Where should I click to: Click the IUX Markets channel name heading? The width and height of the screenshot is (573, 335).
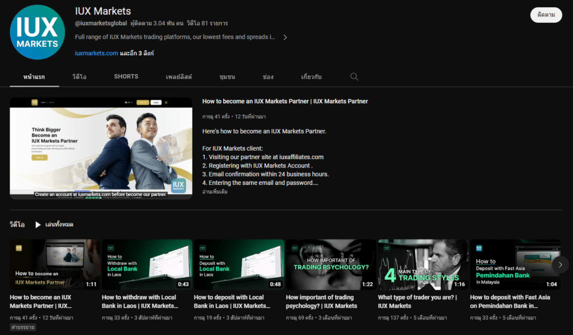click(103, 11)
